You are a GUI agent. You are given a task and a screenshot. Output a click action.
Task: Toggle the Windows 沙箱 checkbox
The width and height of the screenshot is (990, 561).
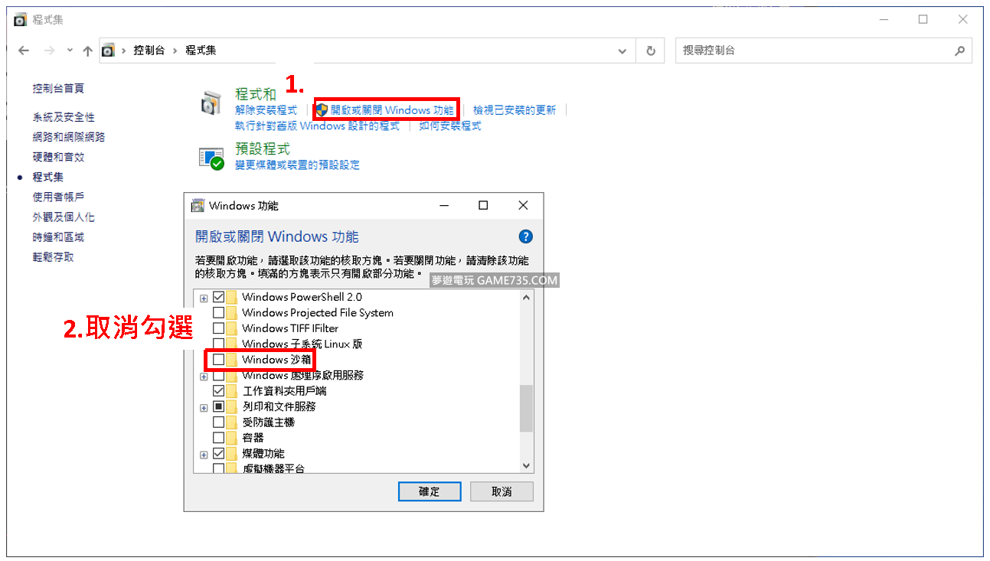pos(219,360)
